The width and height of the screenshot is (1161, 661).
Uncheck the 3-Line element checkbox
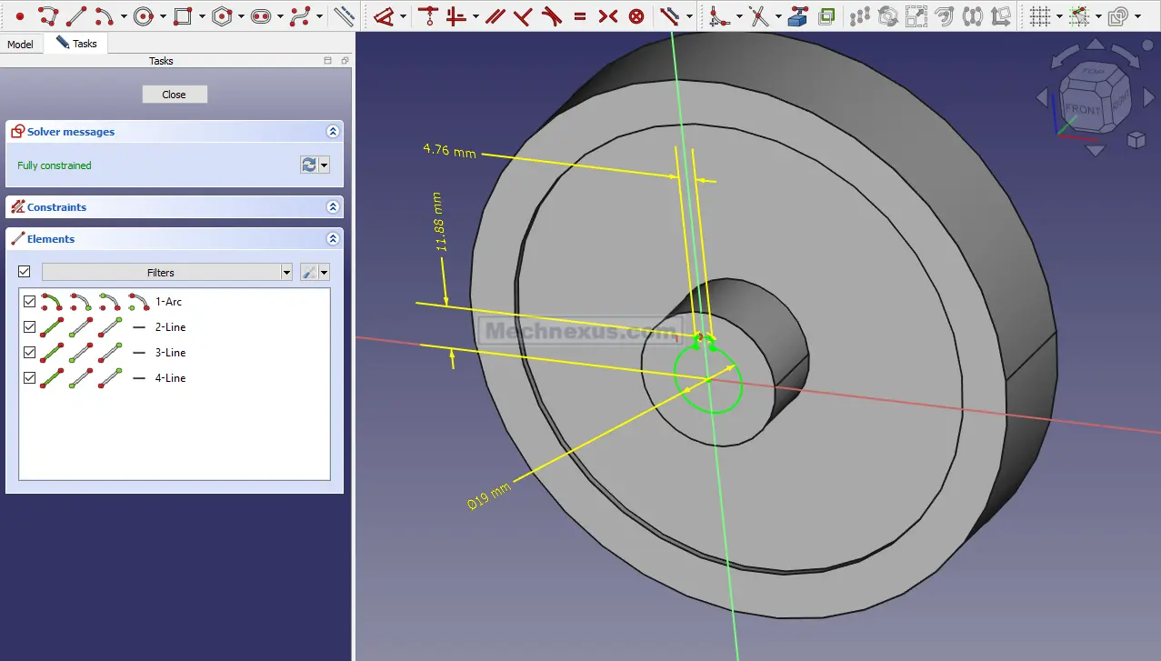(x=29, y=353)
